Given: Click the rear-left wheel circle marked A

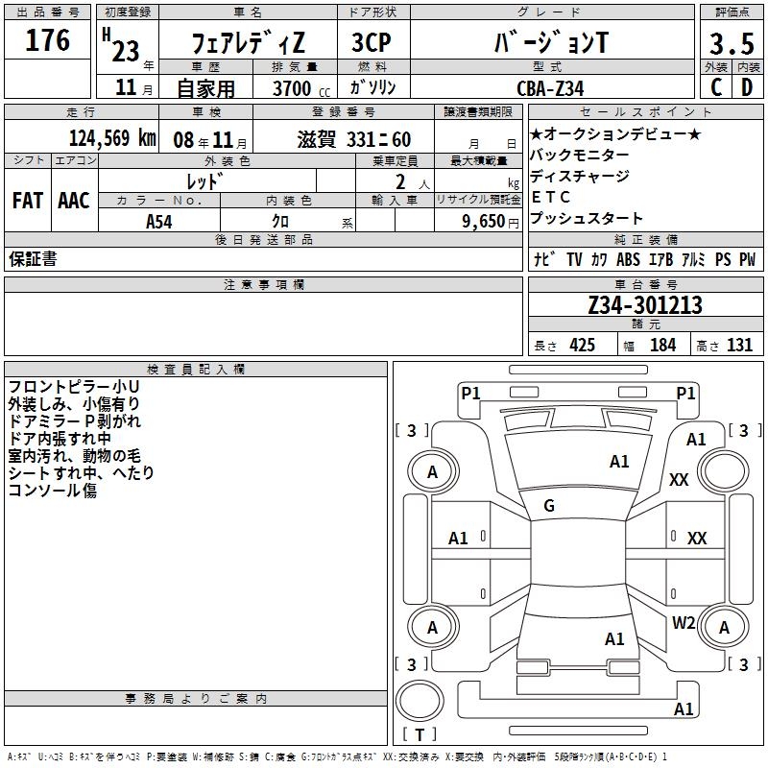Looking at the screenshot, I should [x=433, y=627].
